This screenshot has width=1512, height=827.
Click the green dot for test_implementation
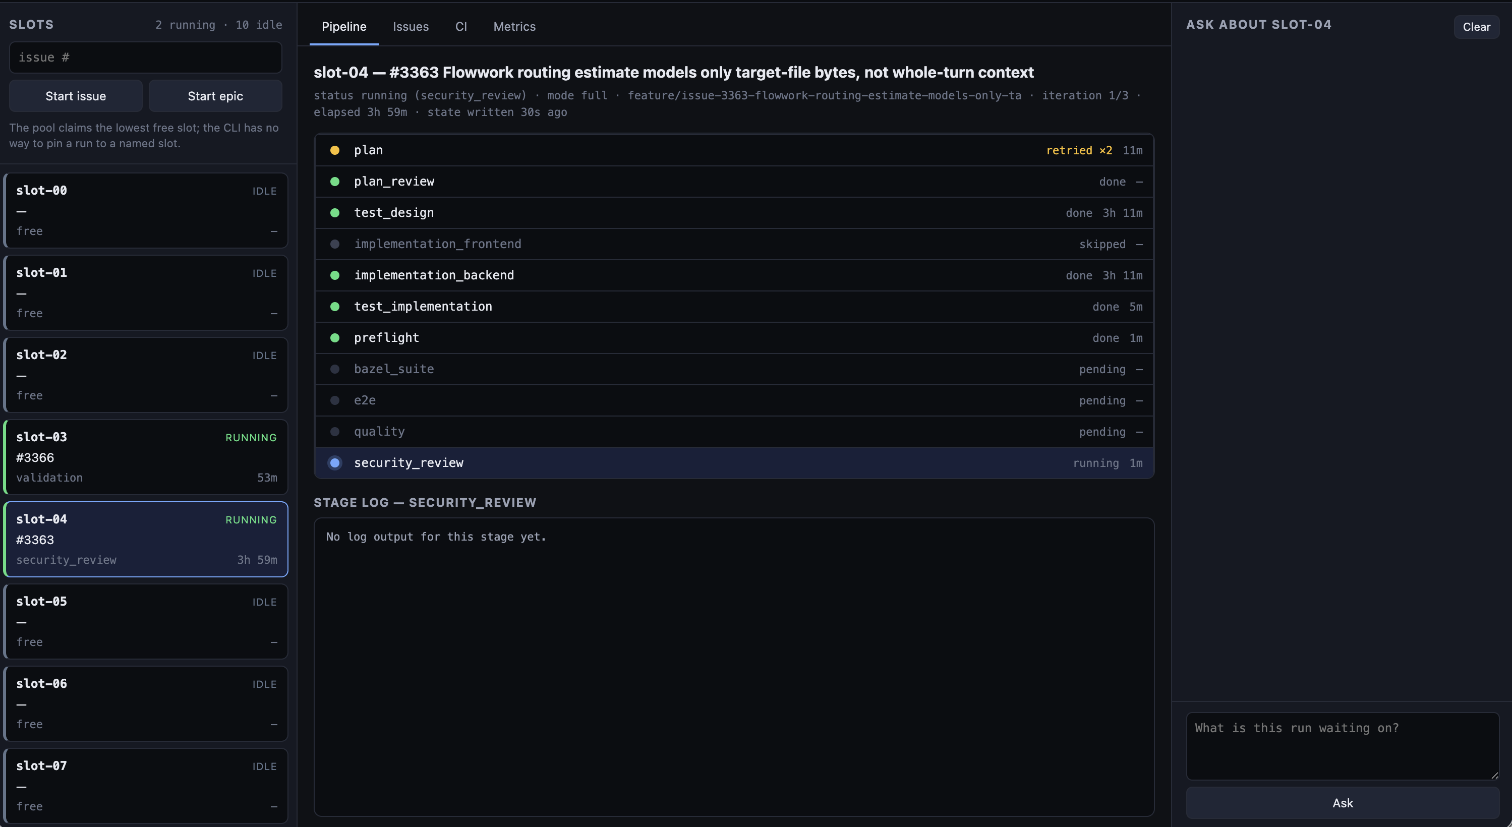334,307
